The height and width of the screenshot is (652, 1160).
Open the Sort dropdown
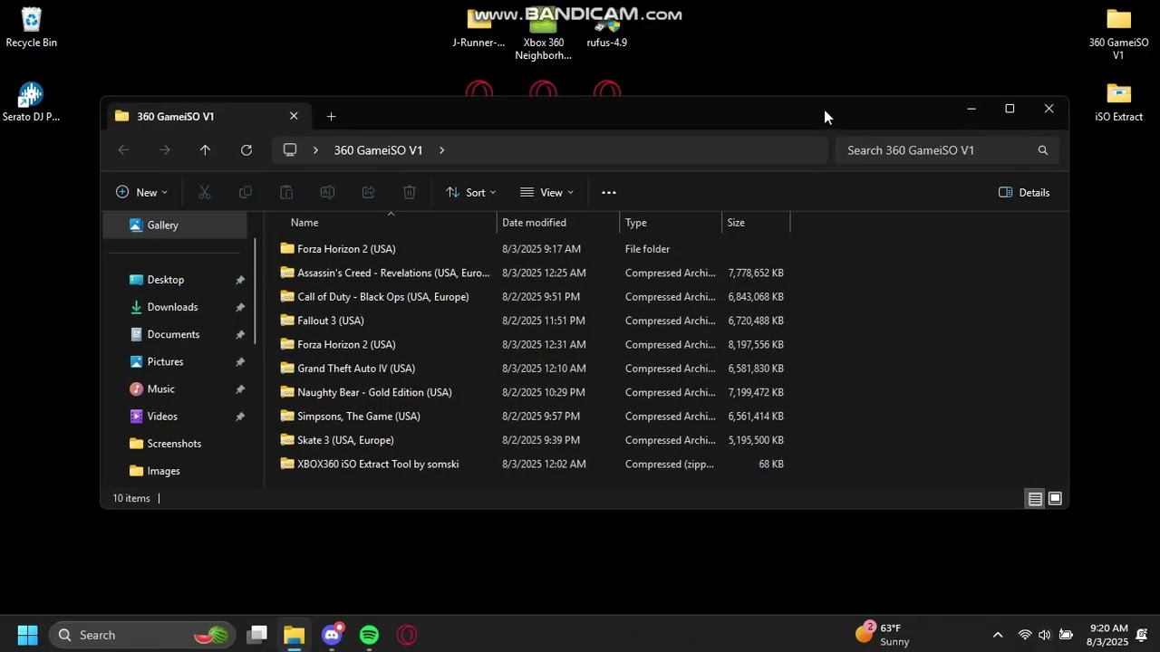[x=471, y=192]
